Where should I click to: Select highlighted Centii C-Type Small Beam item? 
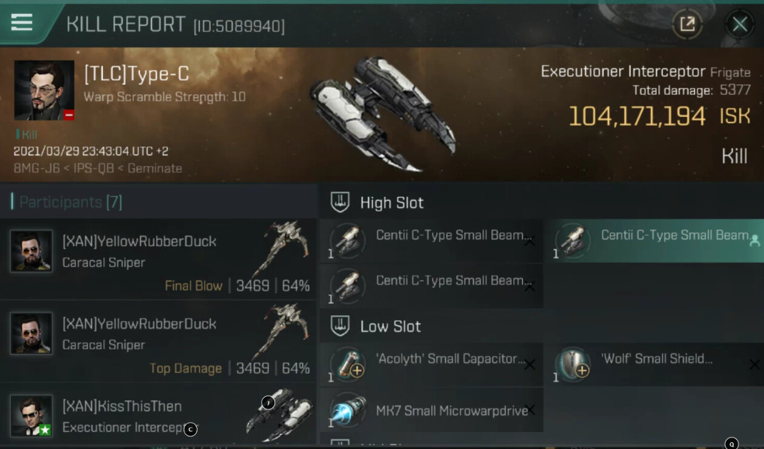[x=654, y=241]
